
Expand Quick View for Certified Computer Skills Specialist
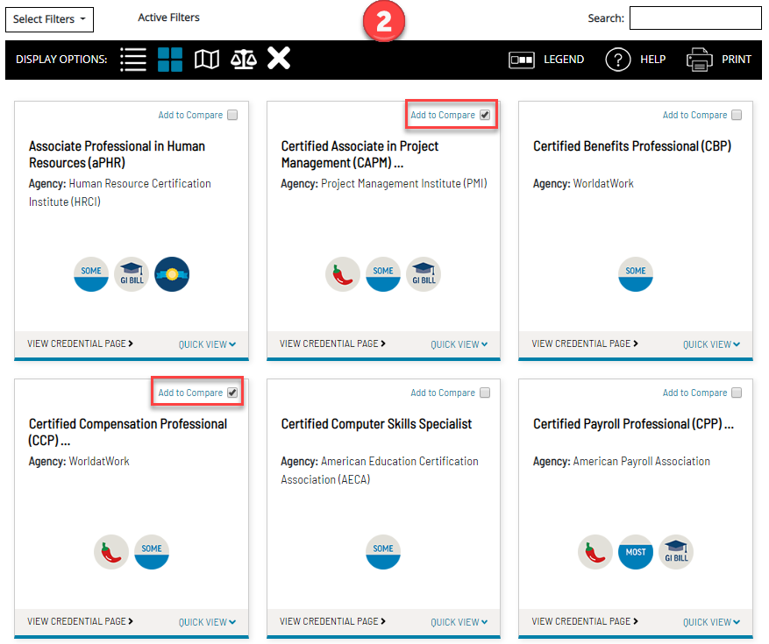(459, 622)
